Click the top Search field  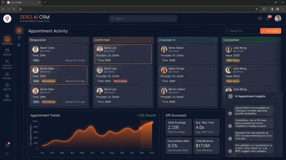coord(143,18)
